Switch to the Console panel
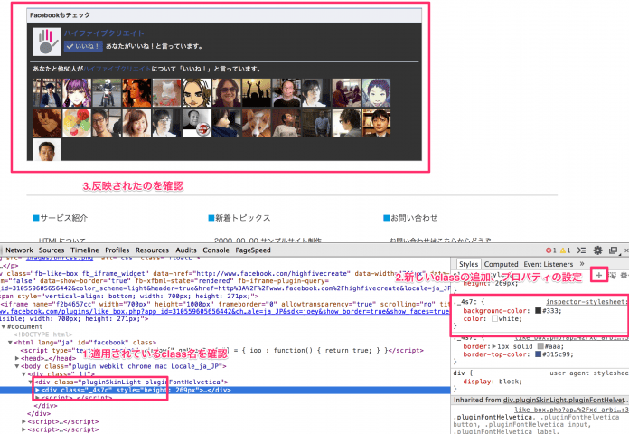This screenshot has height=434, width=629. 216,250
